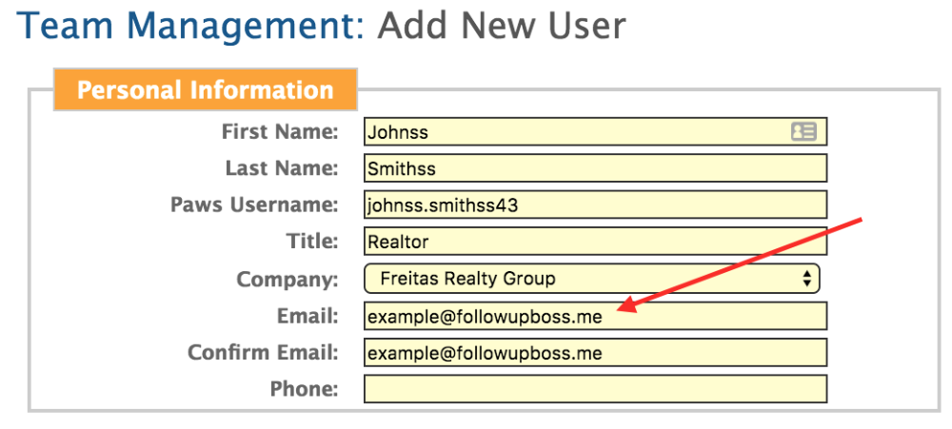Click the Email label text
952x429 pixels.
(x=307, y=316)
